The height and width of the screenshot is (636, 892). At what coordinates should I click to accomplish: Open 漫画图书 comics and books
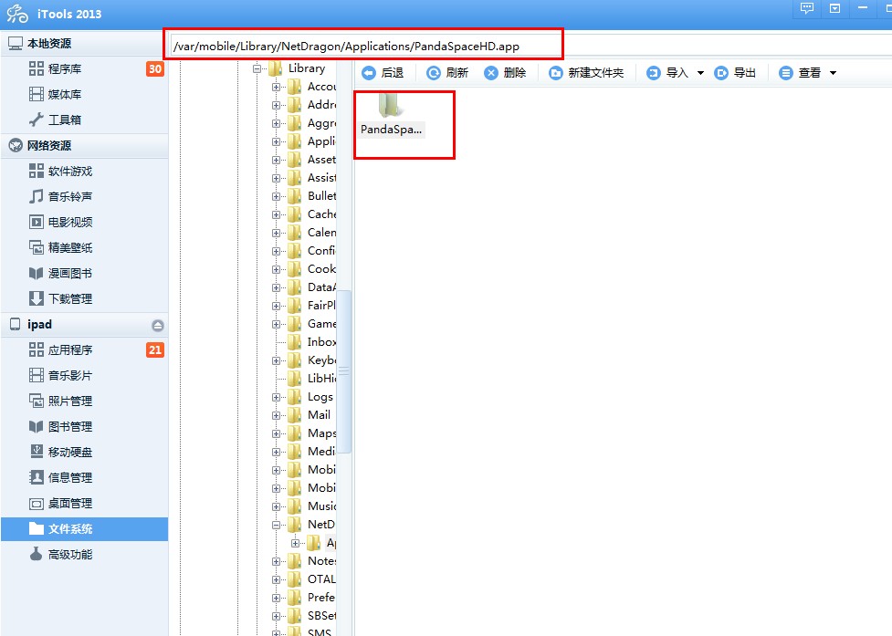(x=84, y=274)
